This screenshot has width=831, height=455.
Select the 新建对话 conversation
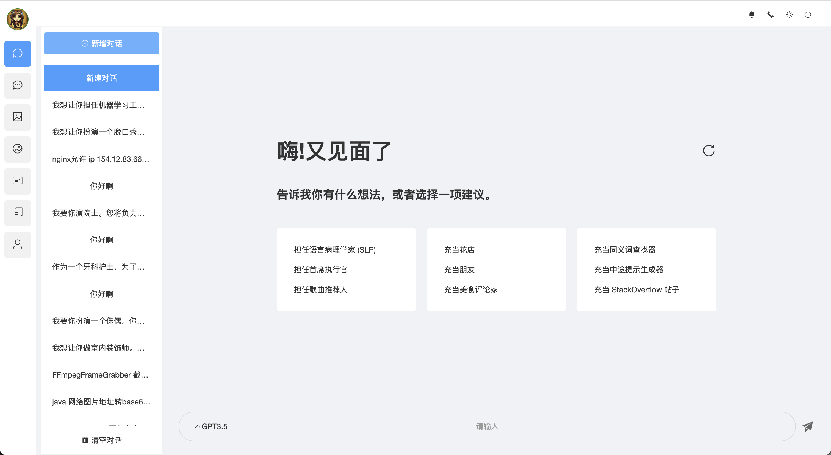102,78
